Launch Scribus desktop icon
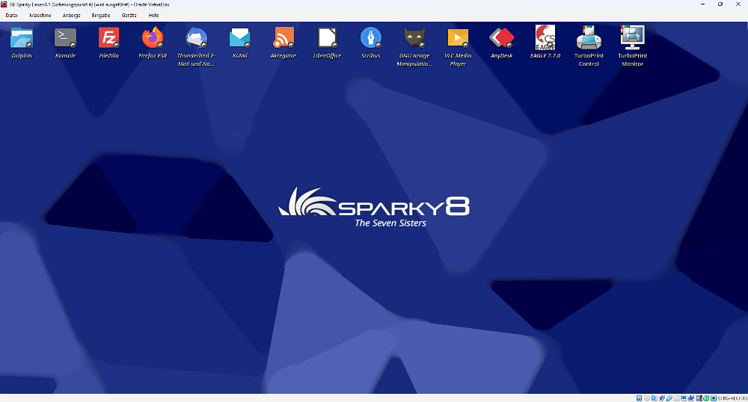Viewport: 748px width, 402px height. pyautogui.click(x=370, y=37)
